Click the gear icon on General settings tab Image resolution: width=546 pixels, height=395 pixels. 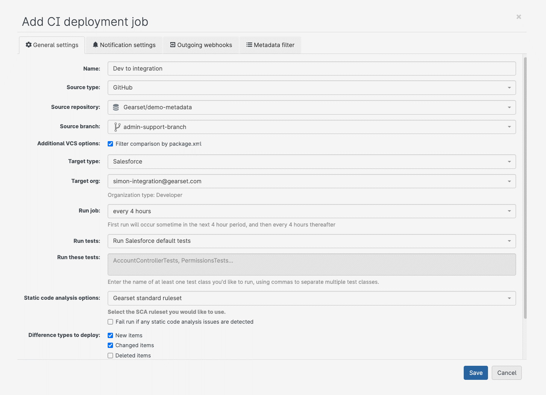pyautogui.click(x=28, y=45)
